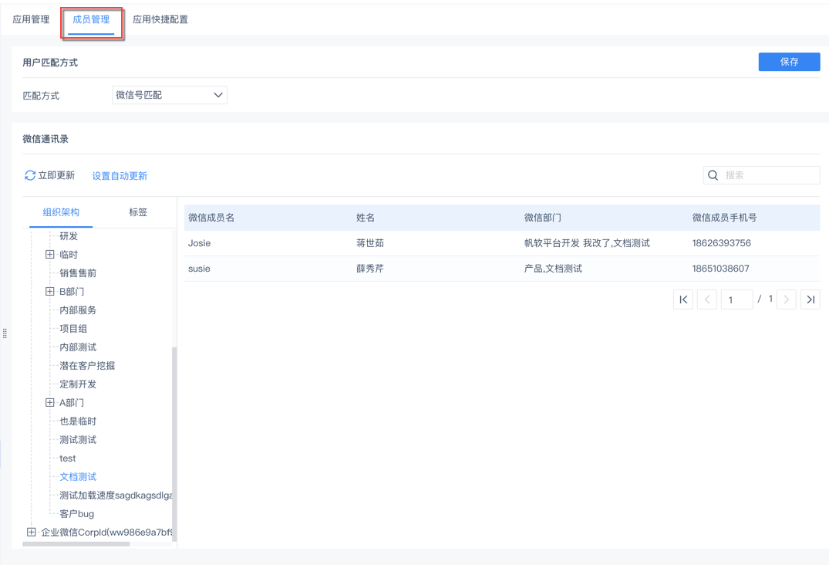Open the 设置自动更新 link
This screenshot has width=829, height=565.
(120, 176)
